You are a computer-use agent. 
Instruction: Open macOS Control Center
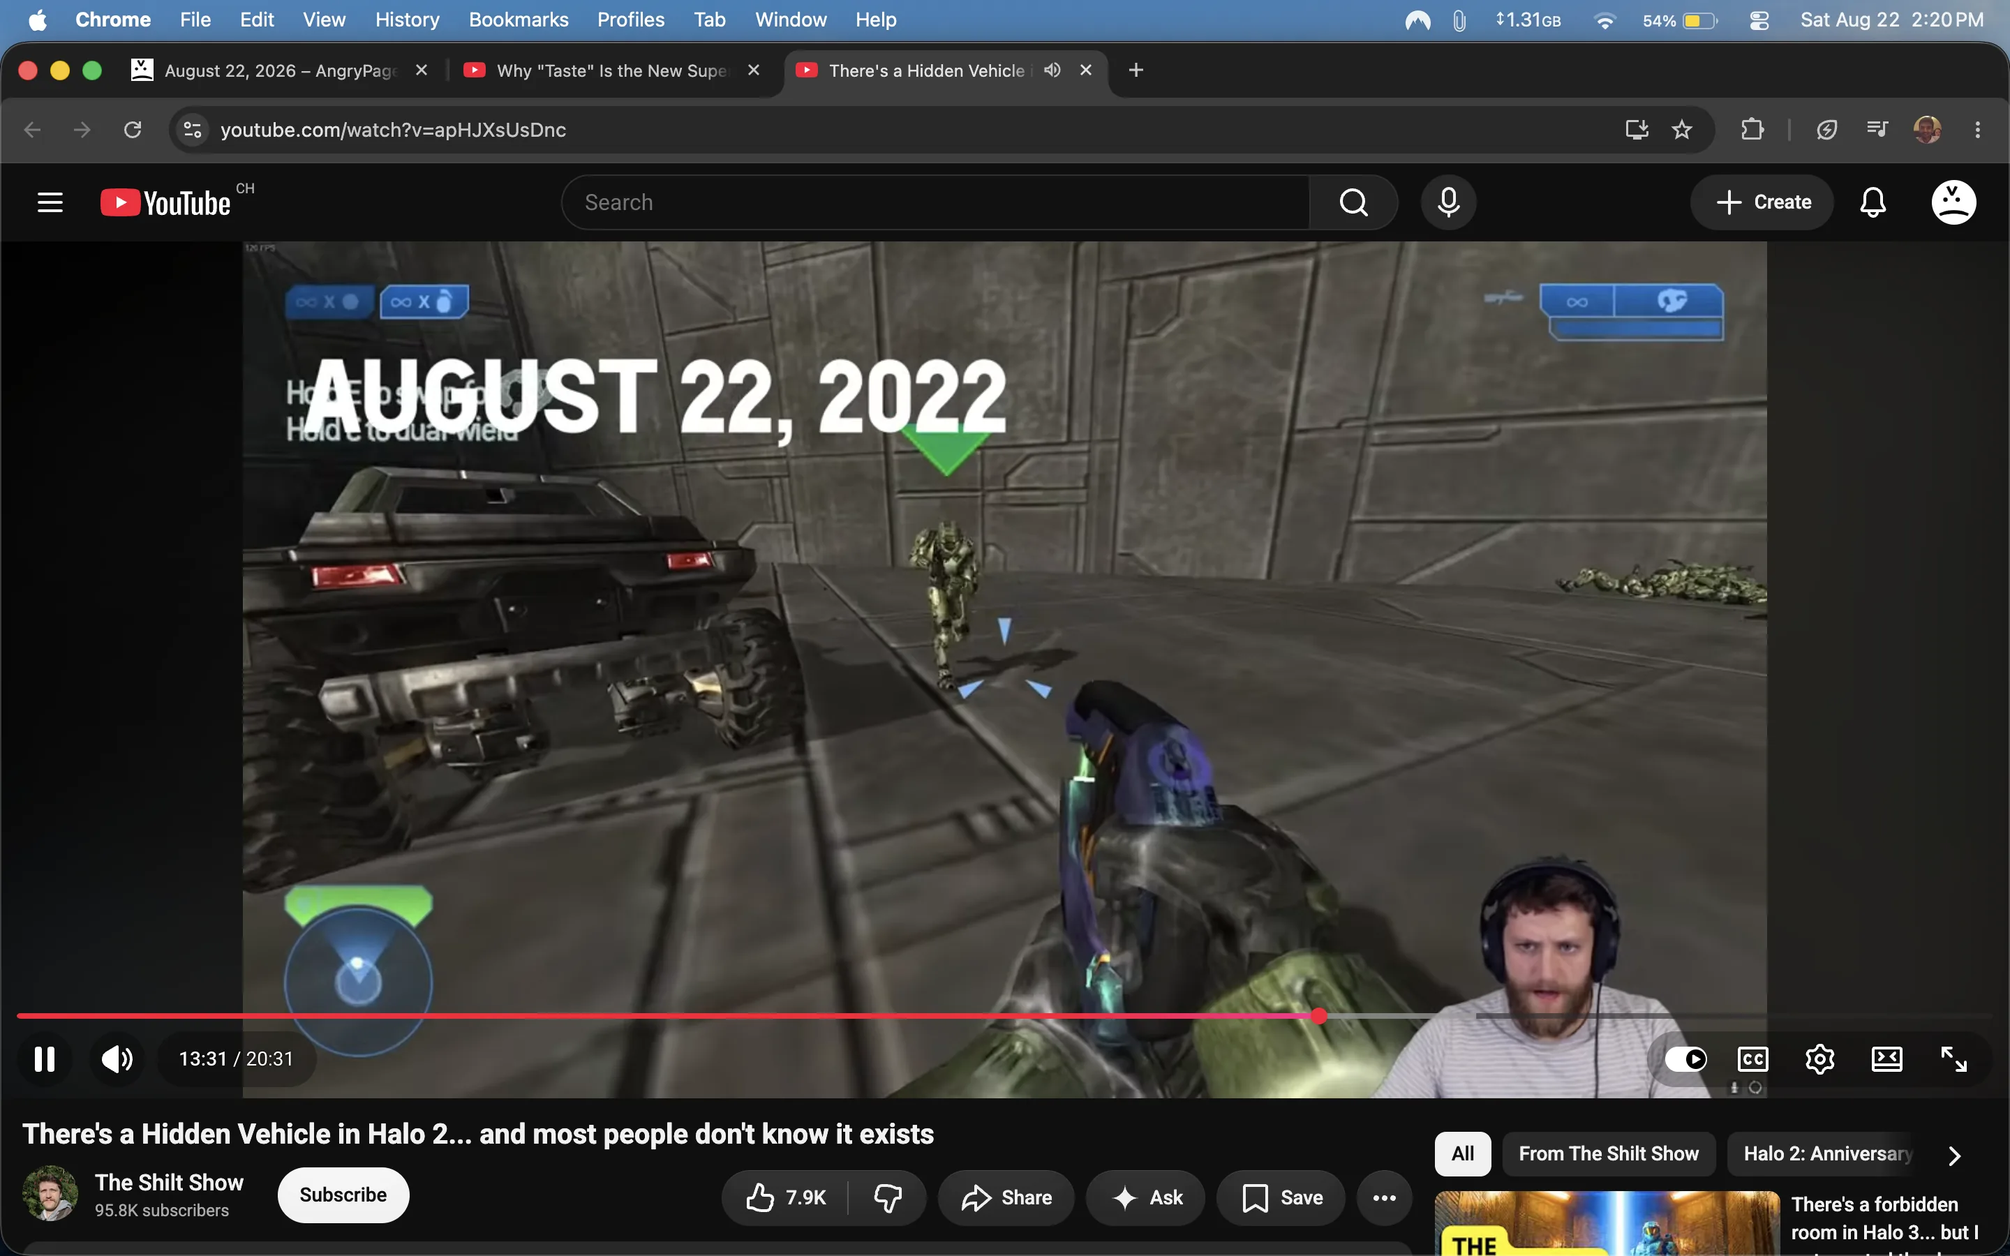tap(1759, 20)
